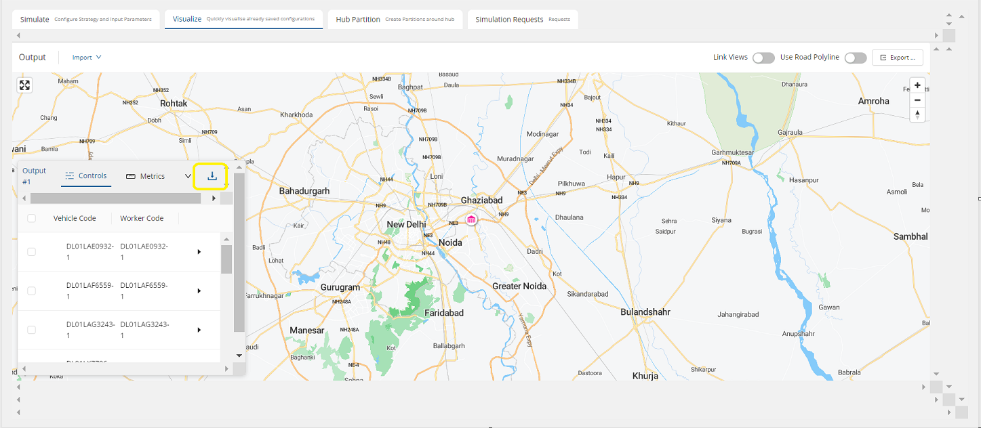Expand row arrow for DL01LAE0932-1
The height and width of the screenshot is (428, 981).
pyautogui.click(x=199, y=252)
